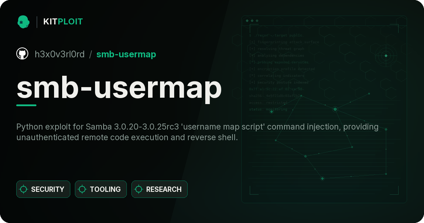This screenshot has width=424, height=223.
Task: Click 'access: restricted' terminal line
Action: (x=268, y=103)
